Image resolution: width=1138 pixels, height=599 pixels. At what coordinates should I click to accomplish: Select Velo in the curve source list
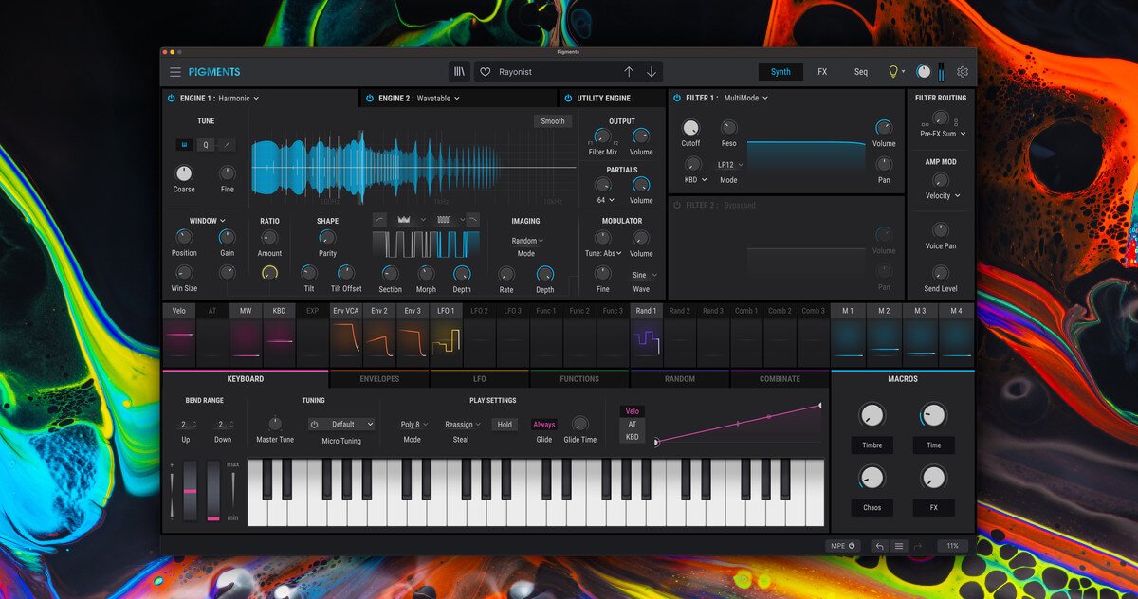click(633, 411)
